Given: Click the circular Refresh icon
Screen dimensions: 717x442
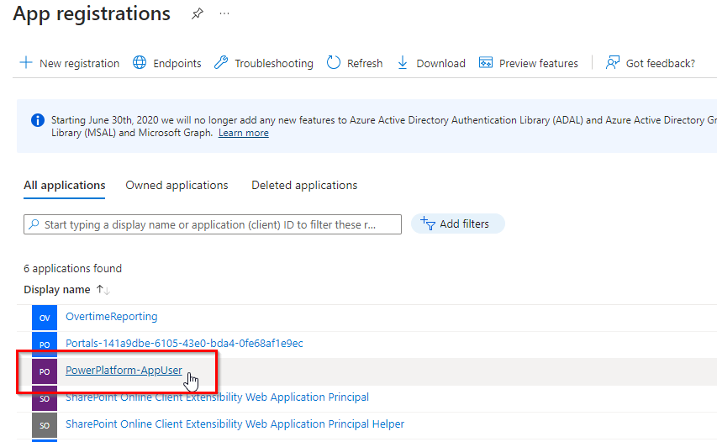Looking at the screenshot, I should (334, 63).
